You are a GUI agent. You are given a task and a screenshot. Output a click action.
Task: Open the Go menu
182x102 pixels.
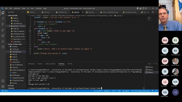[x=28, y=8]
